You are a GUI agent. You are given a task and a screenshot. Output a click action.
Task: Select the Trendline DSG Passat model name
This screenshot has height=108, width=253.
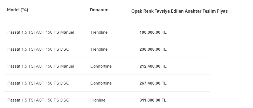39,49
